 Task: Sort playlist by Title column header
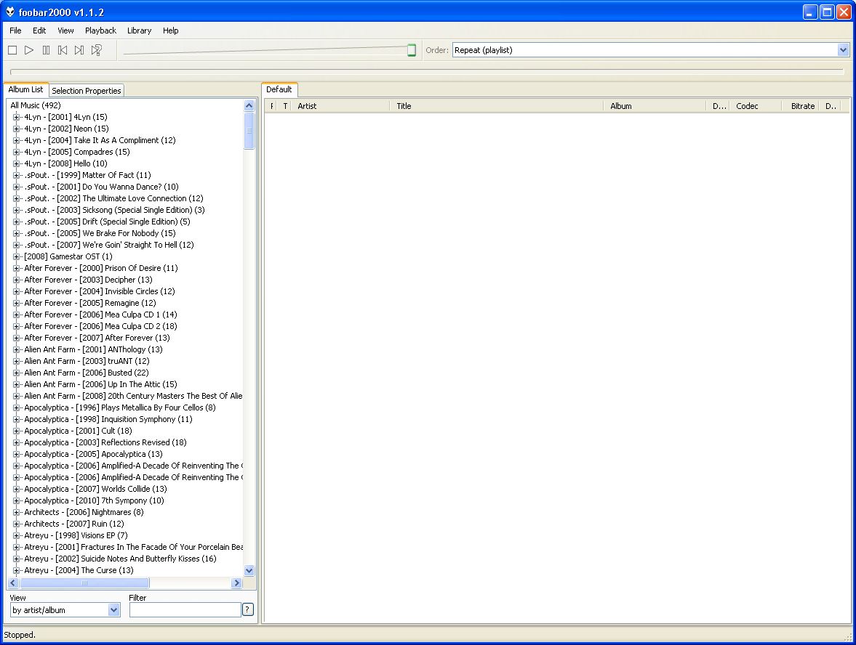point(497,106)
